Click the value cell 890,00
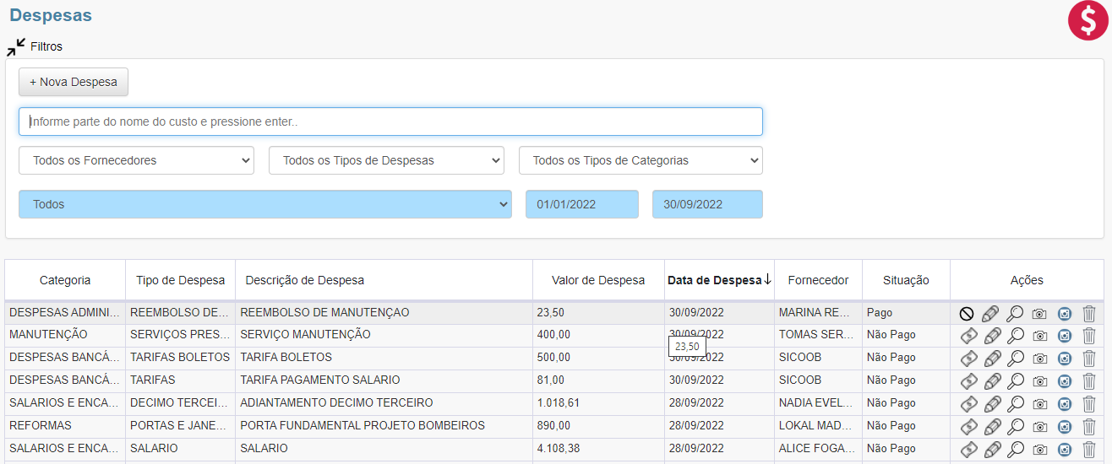This screenshot has width=1112, height=464. click(x=598, y=426)
